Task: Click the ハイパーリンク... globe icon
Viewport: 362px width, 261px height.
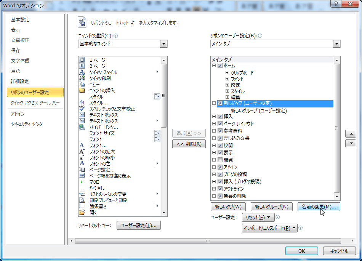Action: coord(82,127)
